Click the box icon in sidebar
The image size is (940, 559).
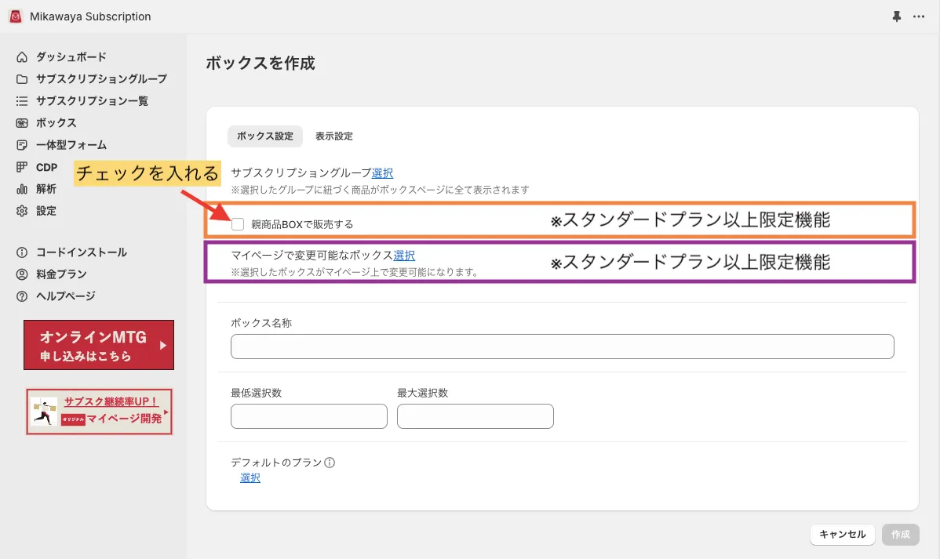pos(22,123)
